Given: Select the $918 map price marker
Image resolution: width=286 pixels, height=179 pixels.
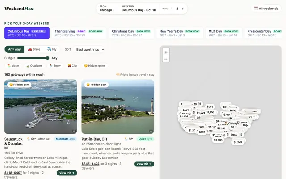Looking at the screenshot, I should 210,107.
